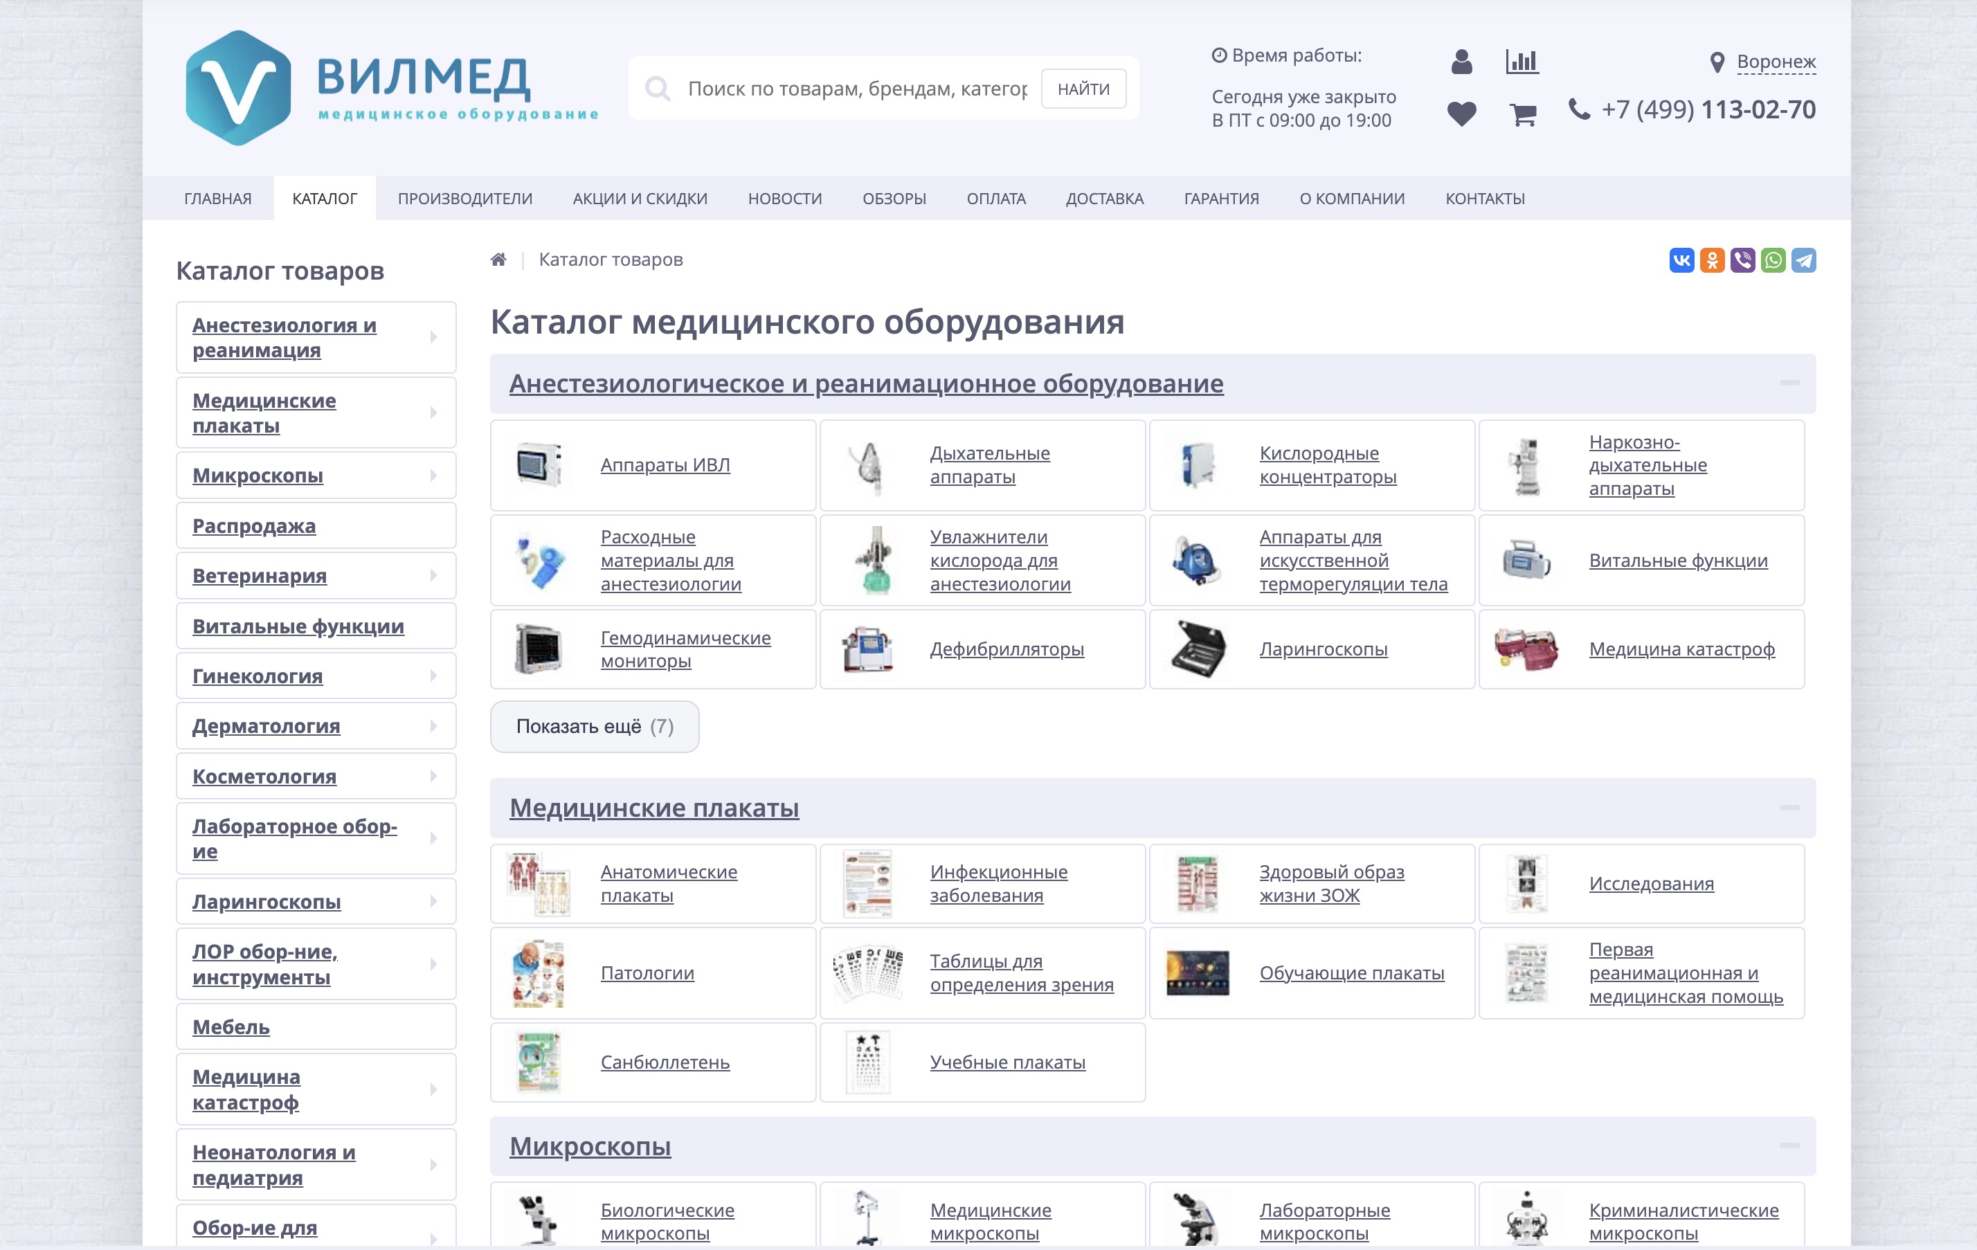Click the Гемодинамические мониторы image
Image resolution: width=1977 pixels, height=1250 pixels.
tap(539, 649)
